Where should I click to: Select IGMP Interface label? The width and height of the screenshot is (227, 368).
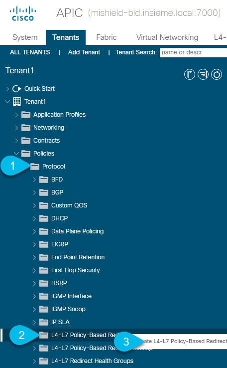(72, 296)
